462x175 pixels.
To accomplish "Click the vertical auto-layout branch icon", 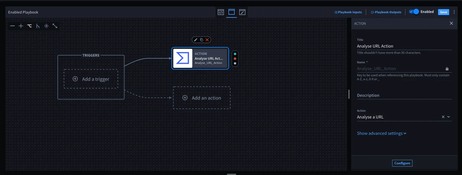I will [38, 26].
